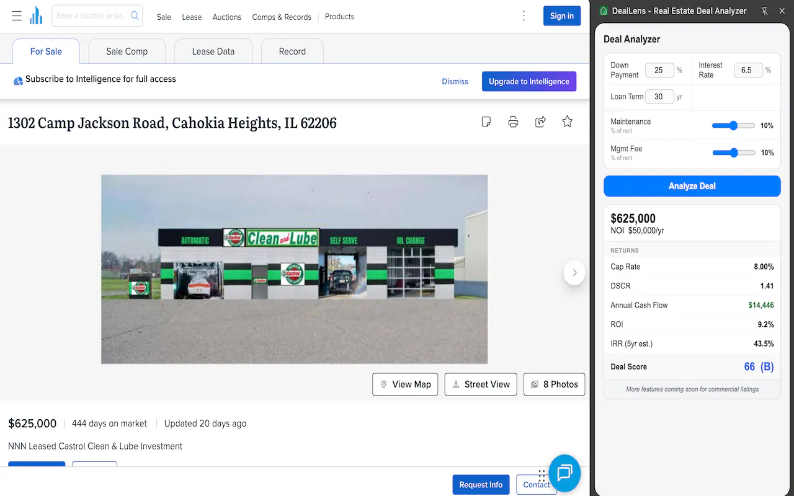Click the notes icon beside the address

(486, 122)
